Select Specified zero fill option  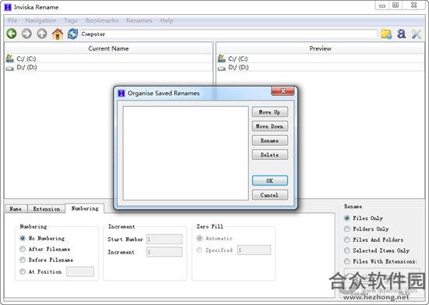click(x=200, y=250)
